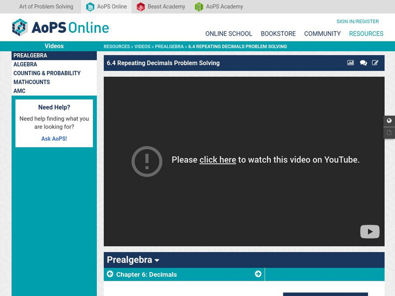The height and width of the screenshot is (296, 395).
Task: Click the next chapter arrow for Chapter 6
Action: point(257,274)
